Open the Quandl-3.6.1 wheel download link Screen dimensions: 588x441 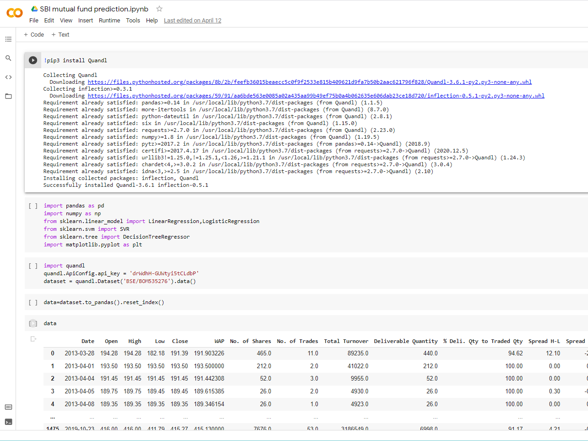pyautogui.click(x=310, y=82)
